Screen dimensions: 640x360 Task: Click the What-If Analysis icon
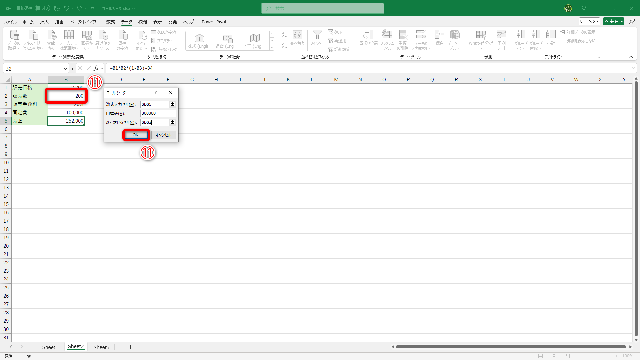pyautogui.click(x=481, y=35)
